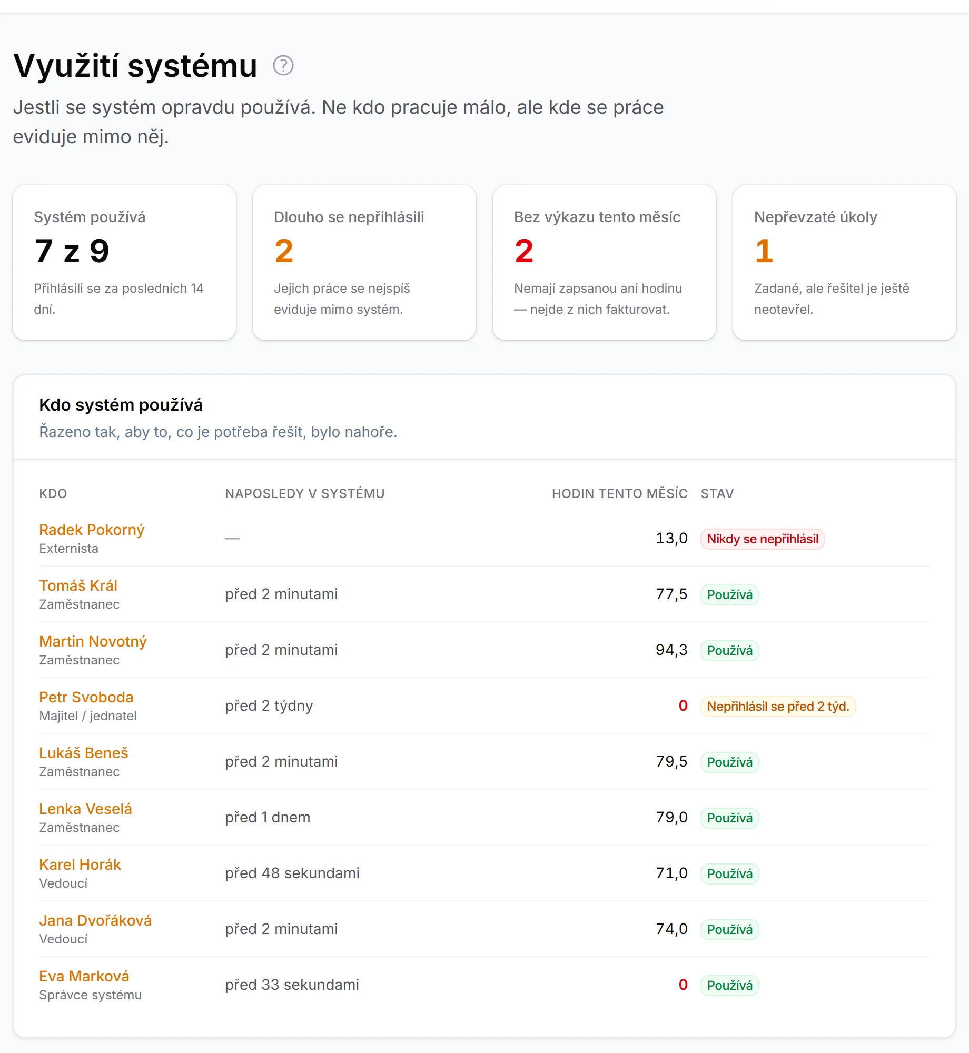
Task: Select the 'Nepřevzaté úkoly' card
Action: (845, 263)
